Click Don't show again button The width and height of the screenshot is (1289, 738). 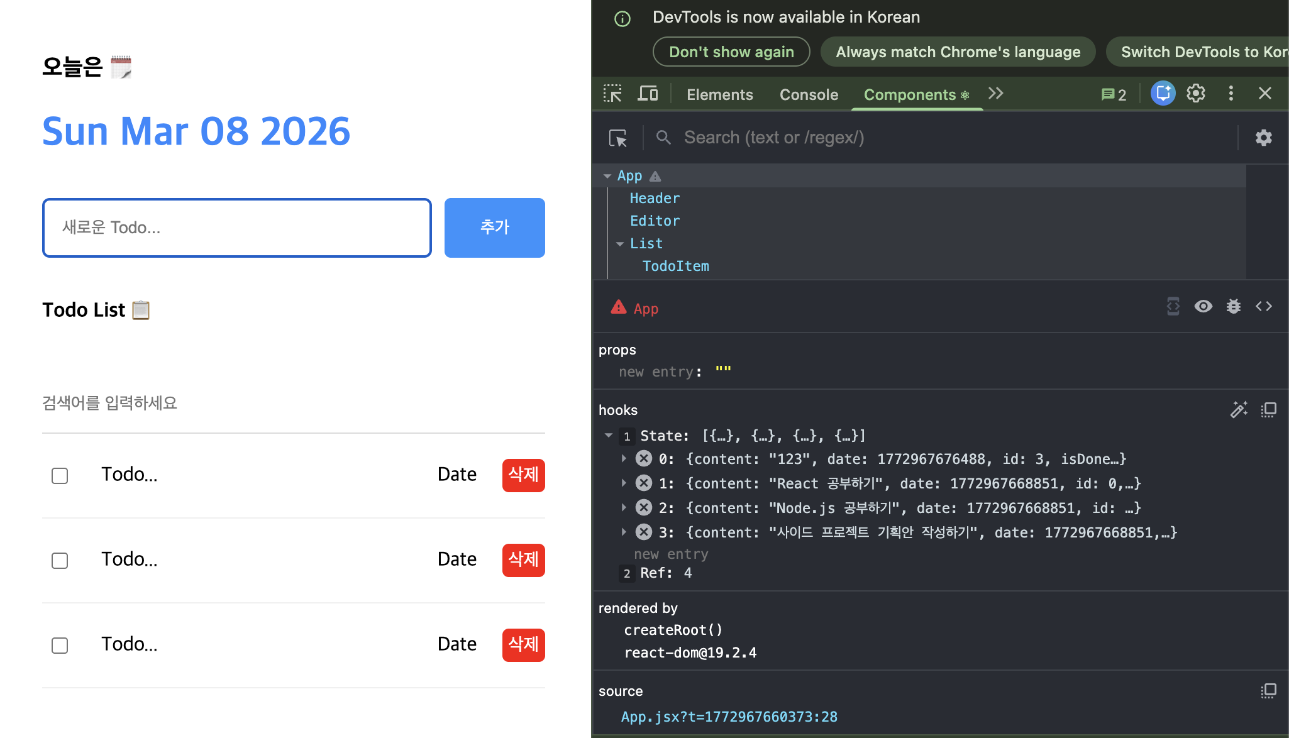click(731, 52)
